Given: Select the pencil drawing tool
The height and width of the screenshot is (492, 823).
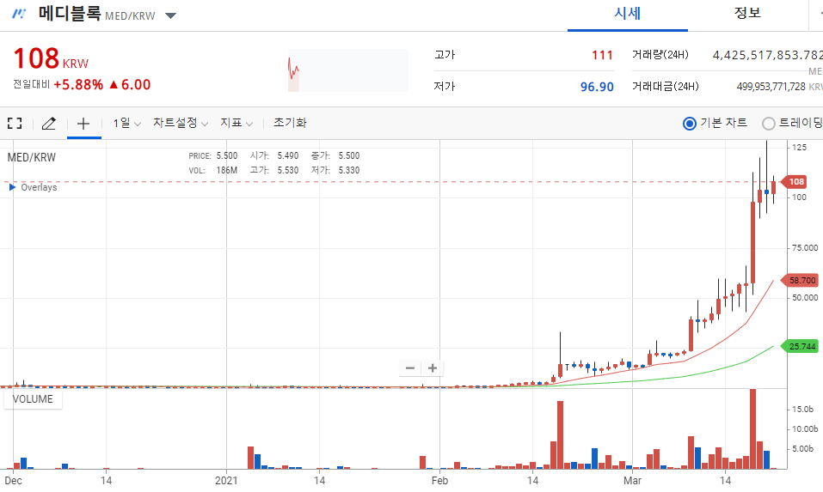Looking at the screenshot, I should [x=49, y=124].
